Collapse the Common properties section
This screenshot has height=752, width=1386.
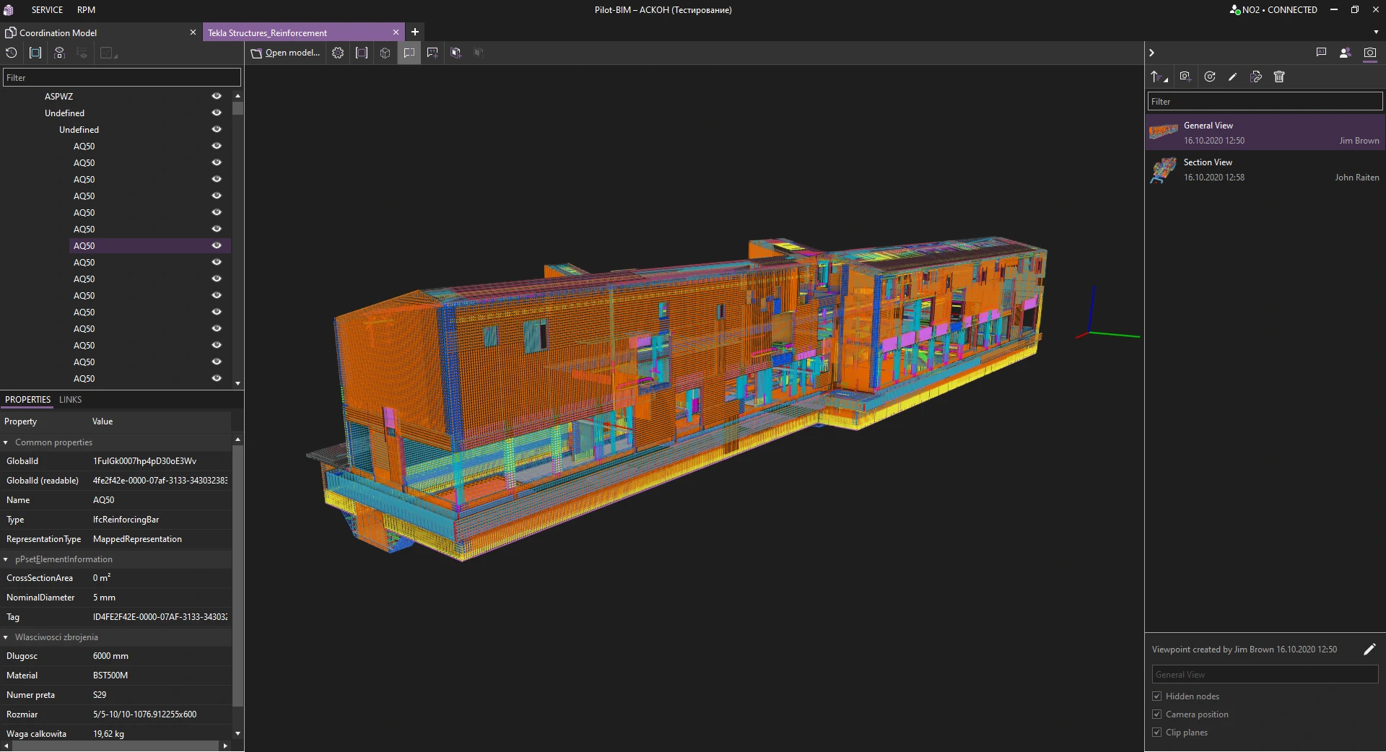click(6, 442)
